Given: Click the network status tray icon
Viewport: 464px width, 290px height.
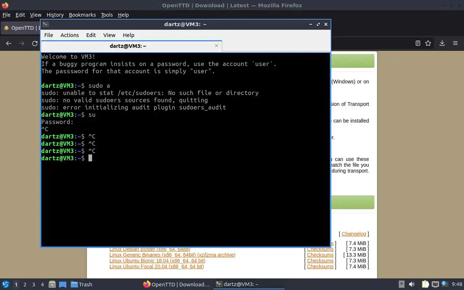Looking at the screenshot, I should (x=435, y=284).
